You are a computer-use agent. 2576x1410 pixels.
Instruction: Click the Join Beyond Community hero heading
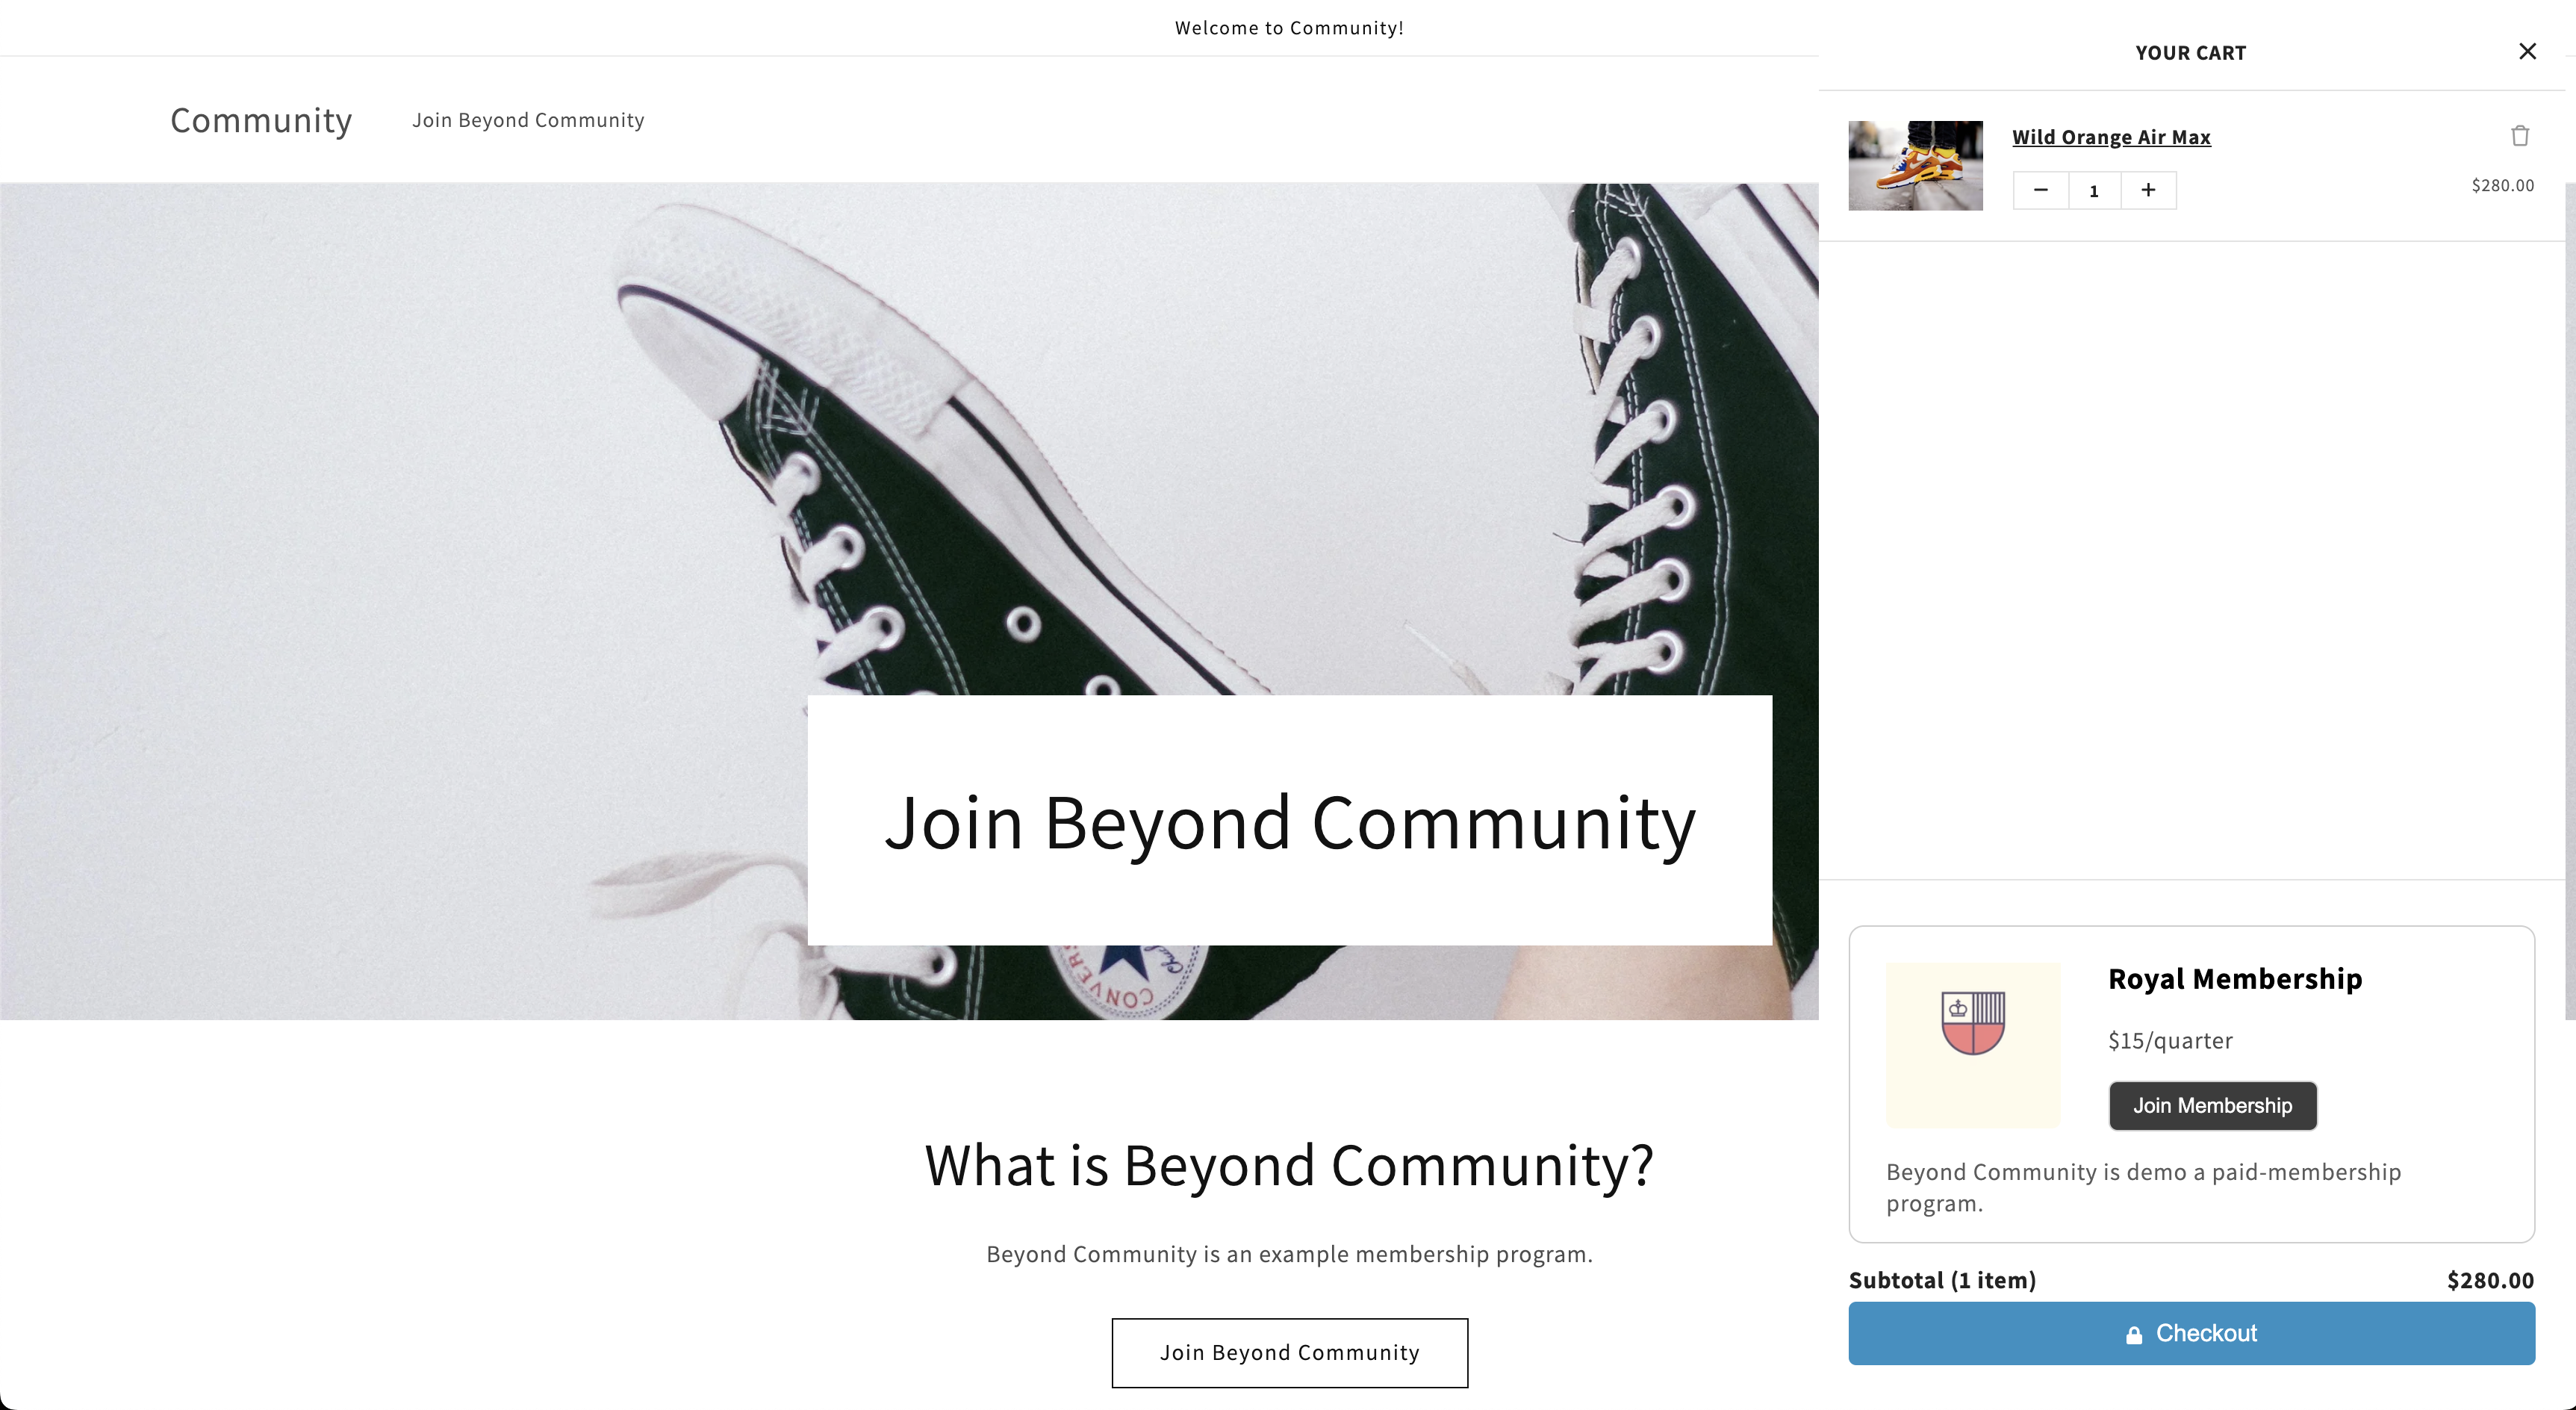click(1289, 823)
